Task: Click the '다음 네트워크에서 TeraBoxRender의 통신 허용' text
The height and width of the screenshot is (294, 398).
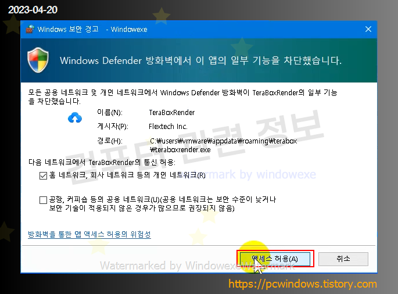Action: 102,162
